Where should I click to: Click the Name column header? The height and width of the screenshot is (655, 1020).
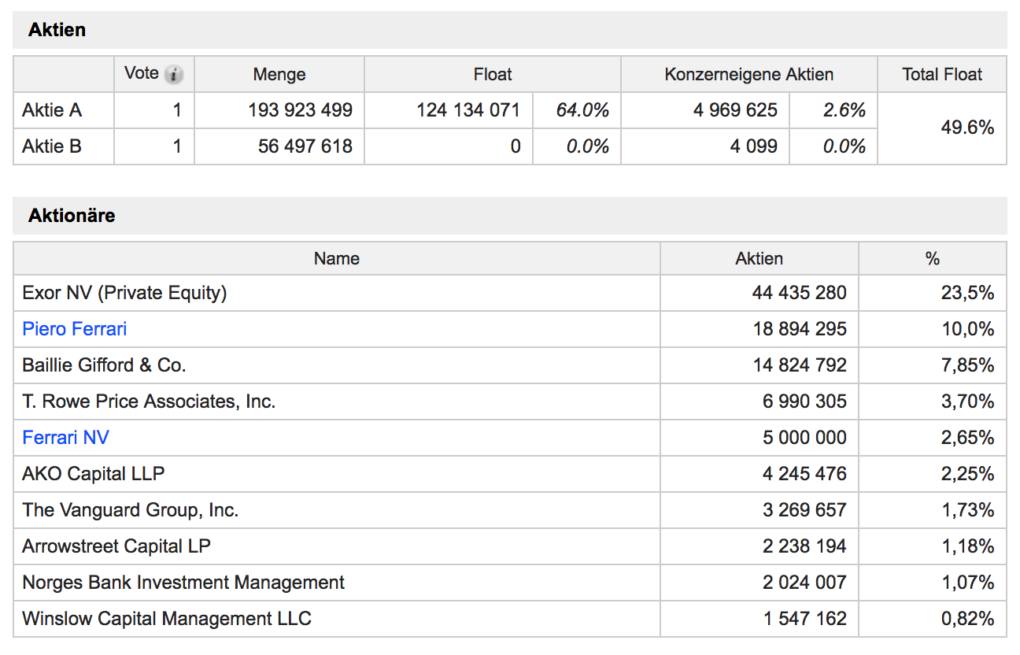tap(336, 258)
